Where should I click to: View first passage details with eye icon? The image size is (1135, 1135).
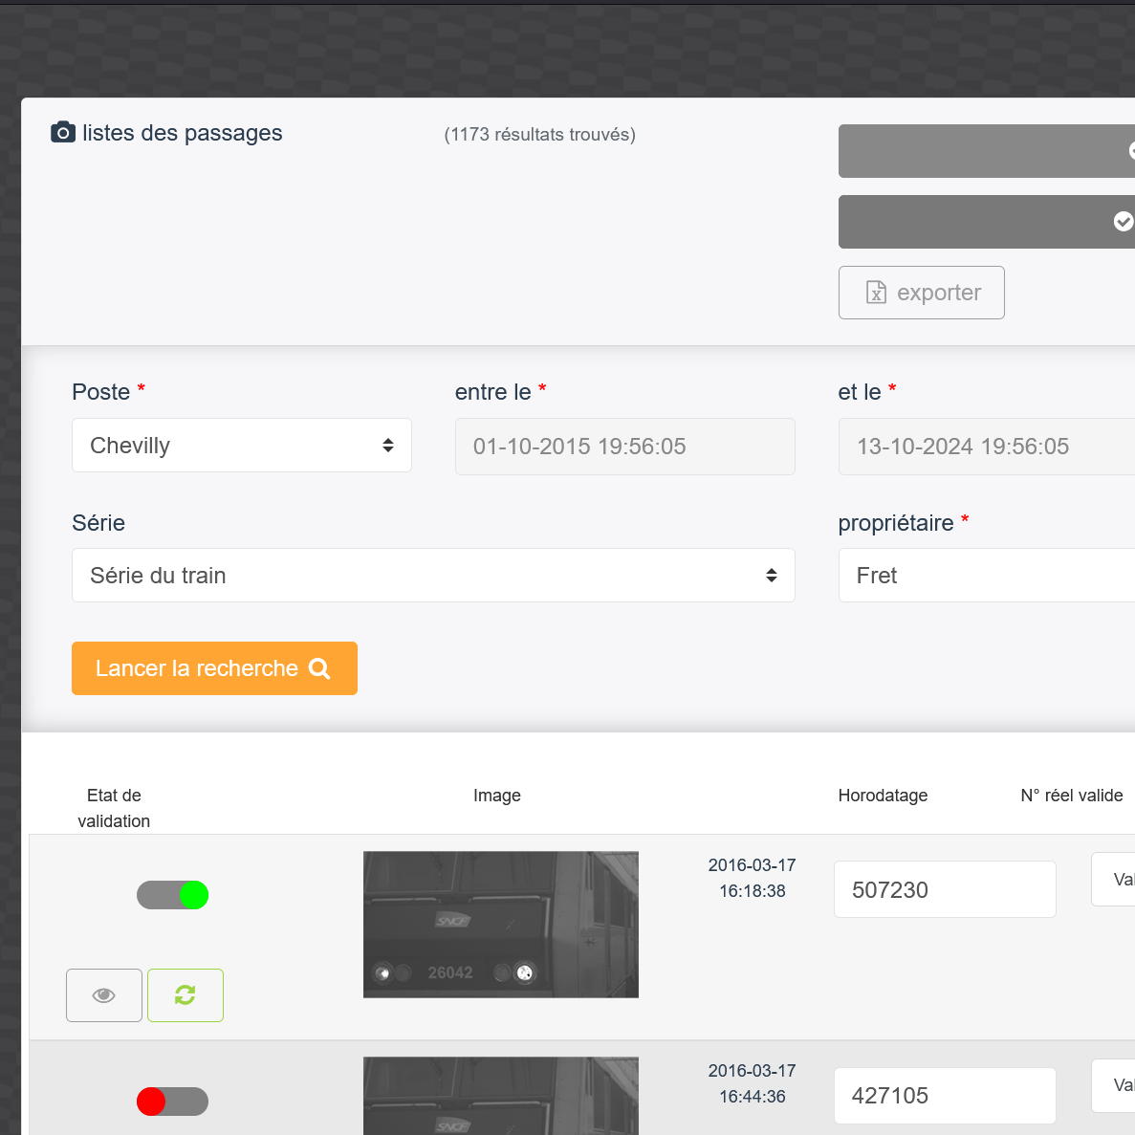(x=104, y=995)
